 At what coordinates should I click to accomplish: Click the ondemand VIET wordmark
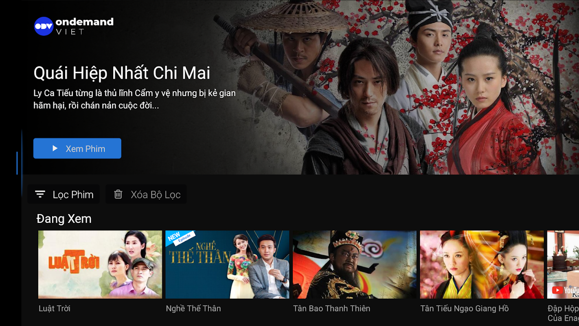[84, 26]
